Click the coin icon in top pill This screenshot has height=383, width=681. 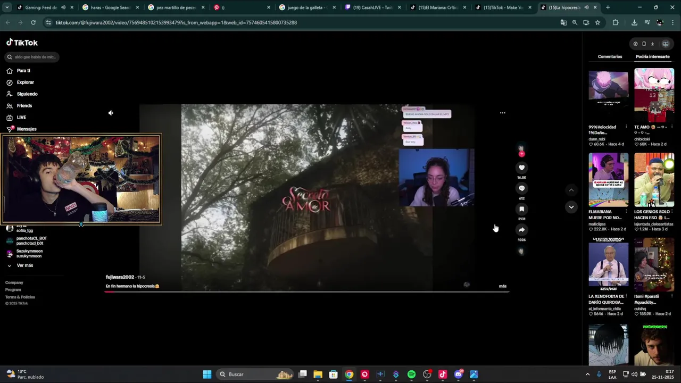[x=635, y=44]
